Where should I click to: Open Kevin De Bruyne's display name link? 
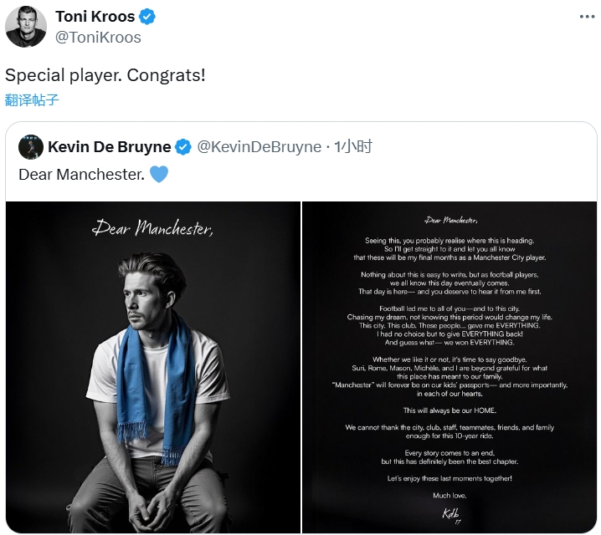click(109, 147)
